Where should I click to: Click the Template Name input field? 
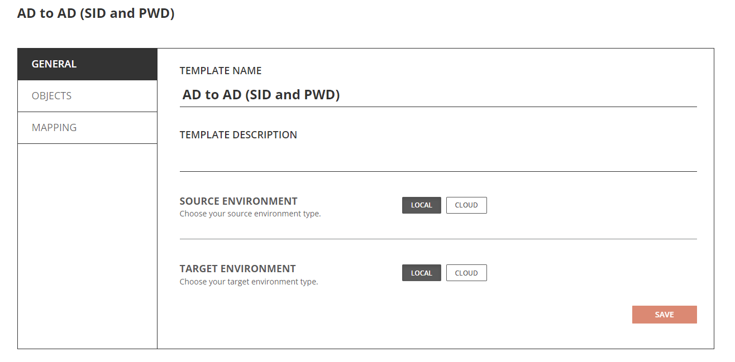tap(438, 95)
